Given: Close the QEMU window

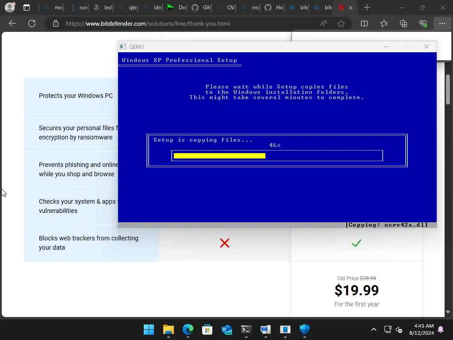Looking at the screenshot, I should pos(426,46).
